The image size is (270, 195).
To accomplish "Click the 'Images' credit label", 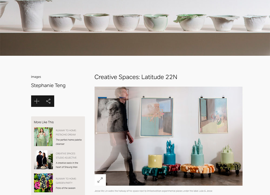I will click(36, 77).
